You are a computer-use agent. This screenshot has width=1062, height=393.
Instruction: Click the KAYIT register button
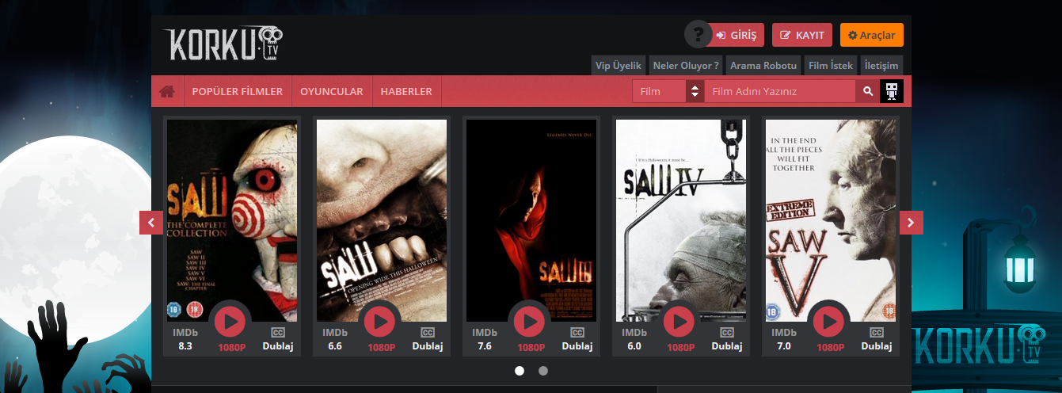tap(802, 35)
